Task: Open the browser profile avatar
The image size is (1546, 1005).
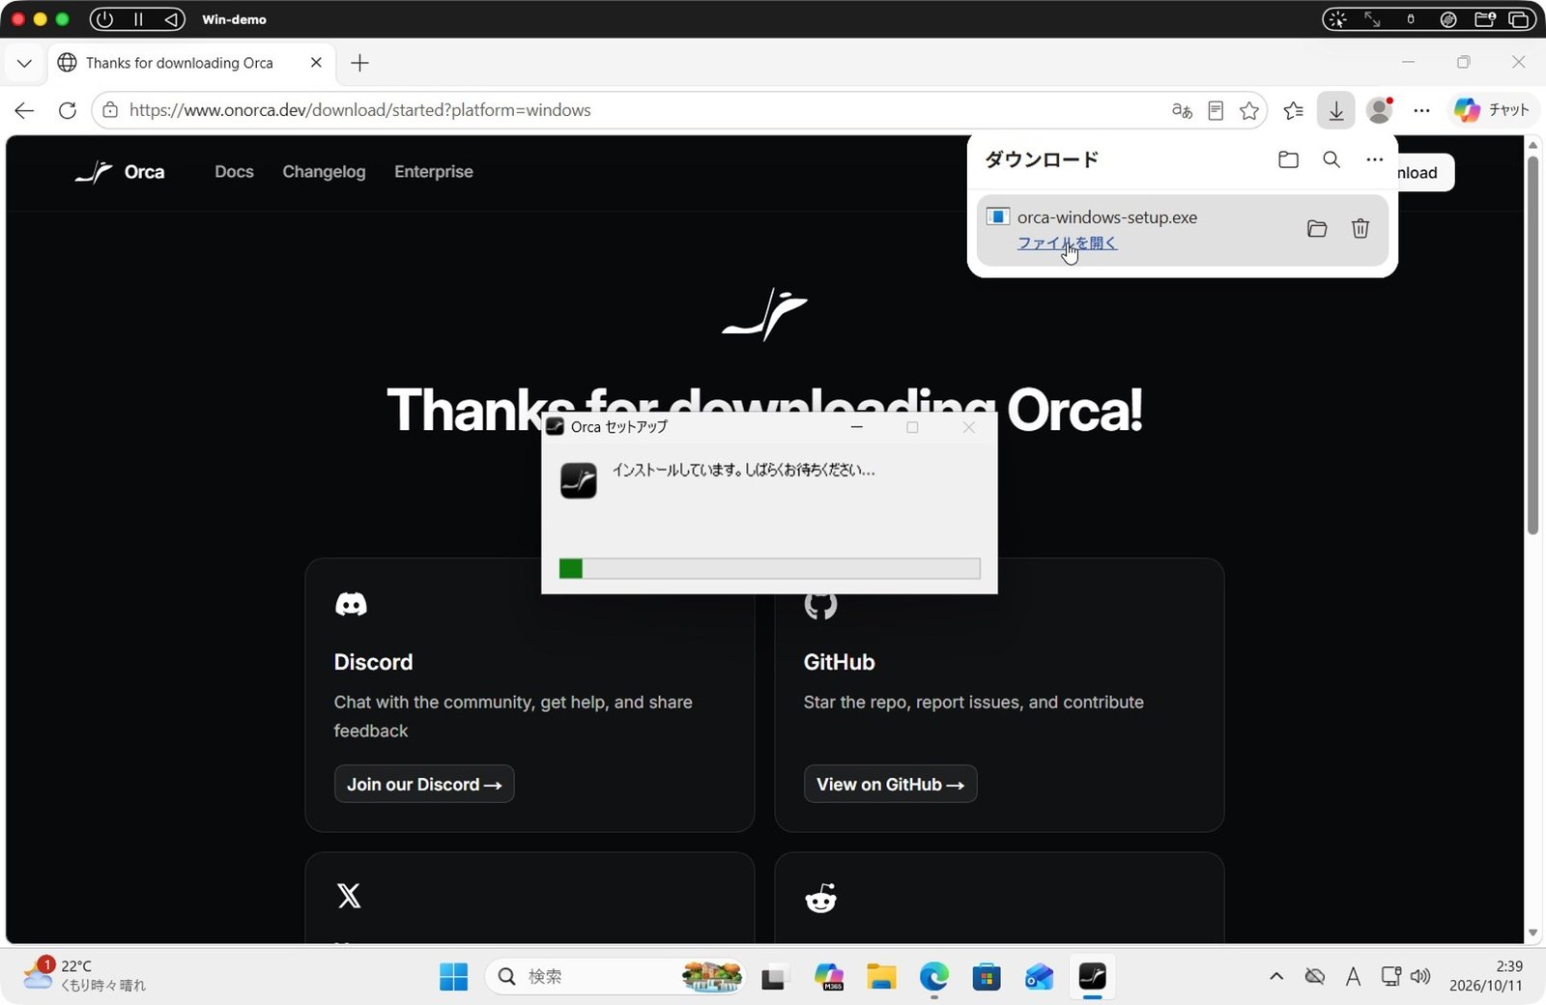Action: [x=1380, y=110]
